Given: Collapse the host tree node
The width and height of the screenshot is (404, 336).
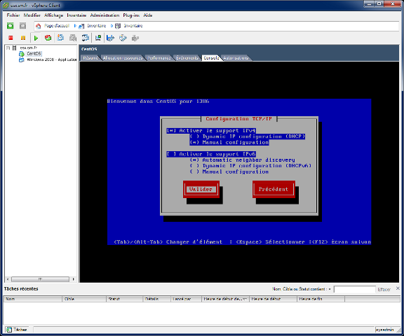Looking at the screenshot, I should pos(8,48).
